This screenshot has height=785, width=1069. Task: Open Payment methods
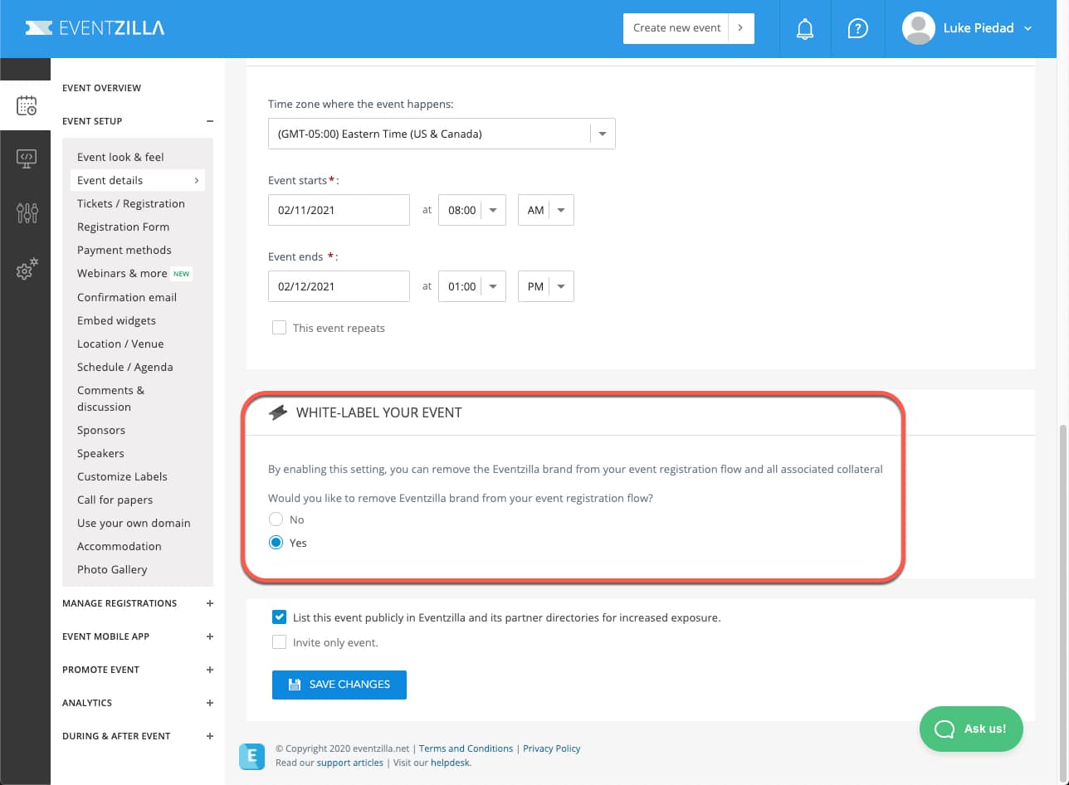(x=124, y=250)
